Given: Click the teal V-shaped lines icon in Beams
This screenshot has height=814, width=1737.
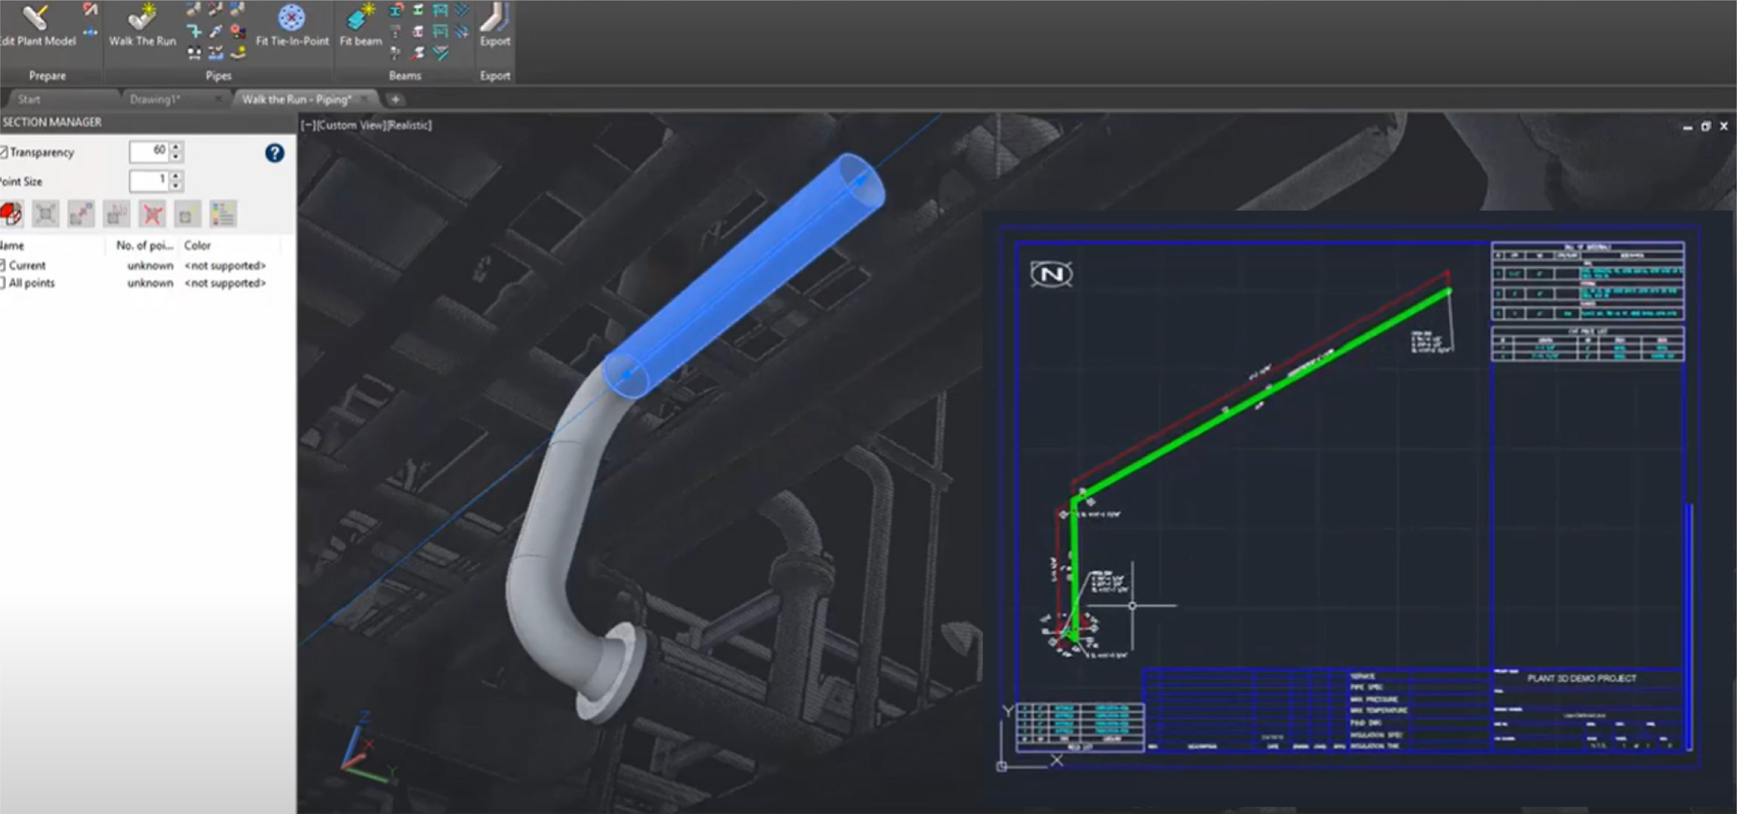Looking at the screenshot, I should (x=440, y=53).
